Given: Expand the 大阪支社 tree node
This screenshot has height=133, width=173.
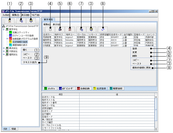Looking at the screenshot, I should click(x=4, y=51).
